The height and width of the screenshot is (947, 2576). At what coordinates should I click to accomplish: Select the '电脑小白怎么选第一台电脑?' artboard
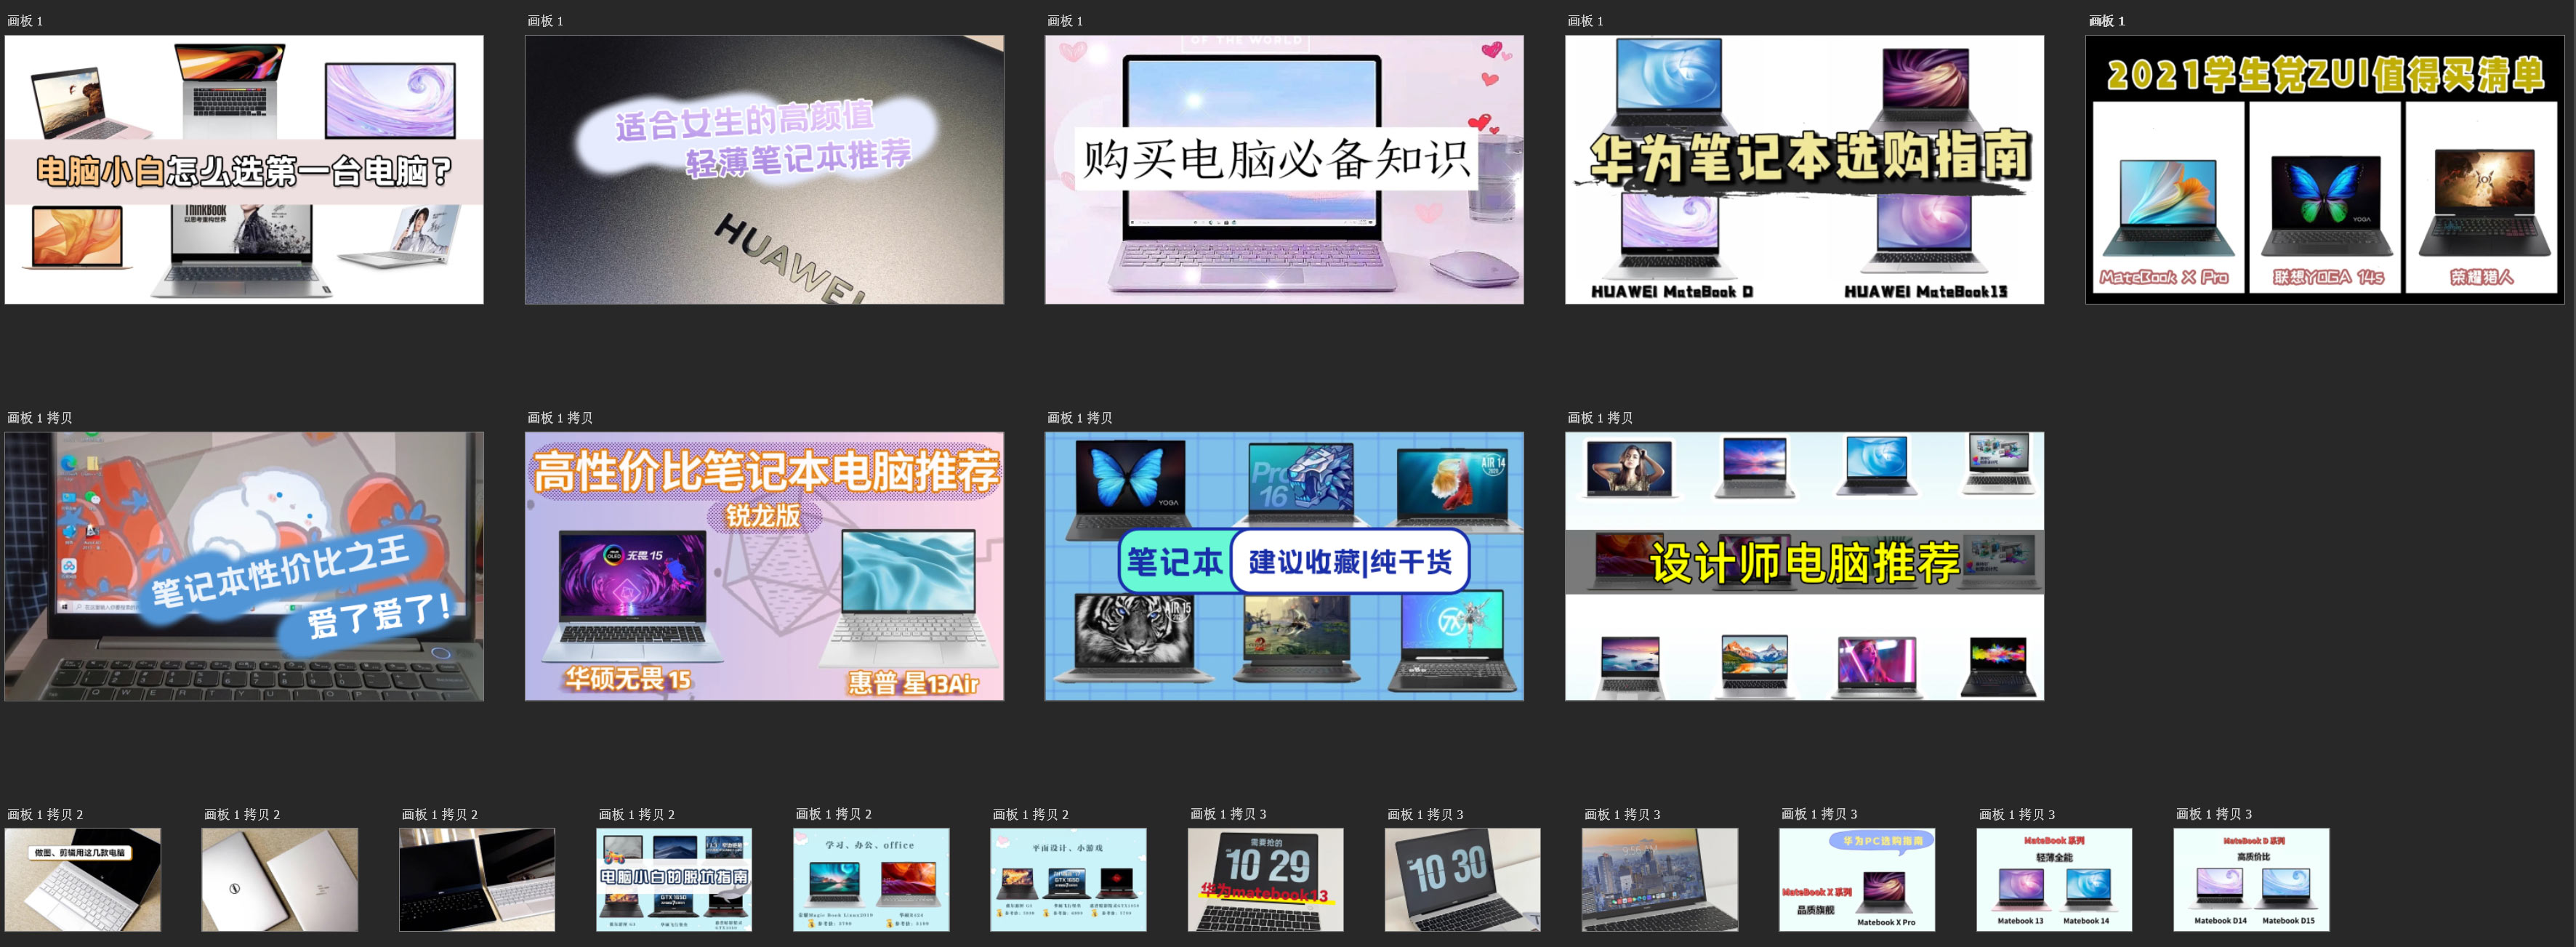coord(244,170)
